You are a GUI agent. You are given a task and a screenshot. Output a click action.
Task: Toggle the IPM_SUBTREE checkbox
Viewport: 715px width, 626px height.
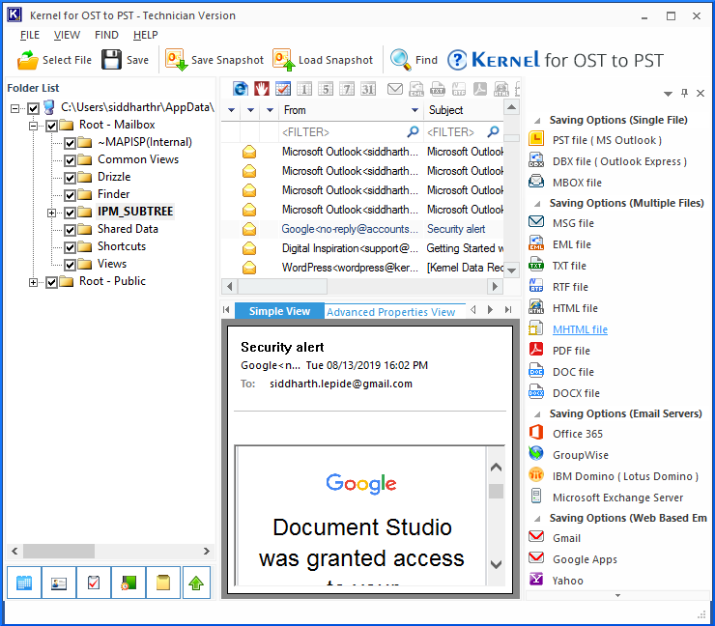(70, 213)
